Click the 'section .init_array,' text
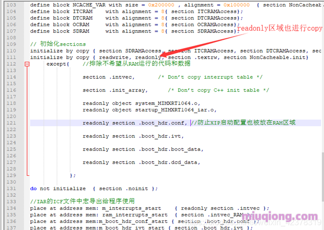 point(115,90)
